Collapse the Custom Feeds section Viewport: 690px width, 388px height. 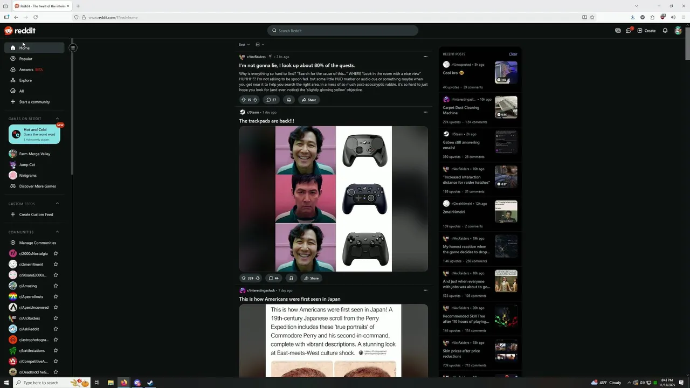point(57,204)
